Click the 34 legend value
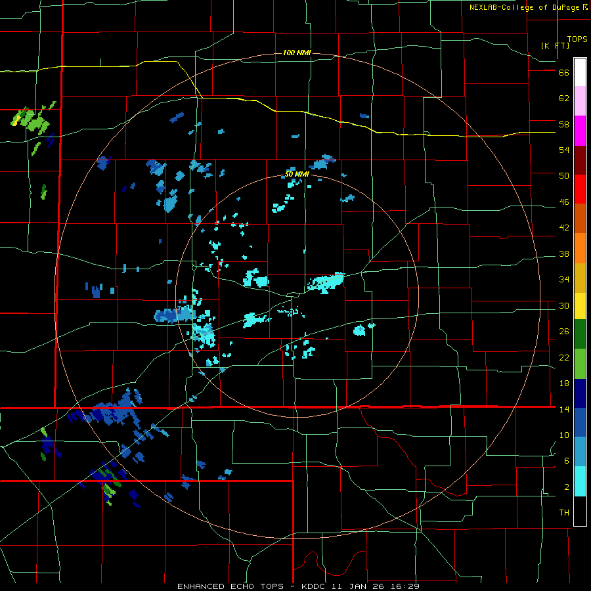This screenshot has height=591, width=591. (564, 280)
